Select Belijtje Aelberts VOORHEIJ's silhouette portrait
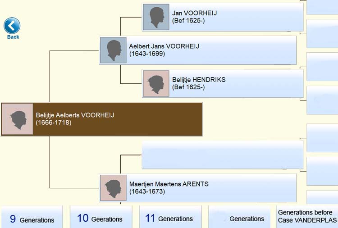Viewport: 338px width, 228px height. coord(18,119)
